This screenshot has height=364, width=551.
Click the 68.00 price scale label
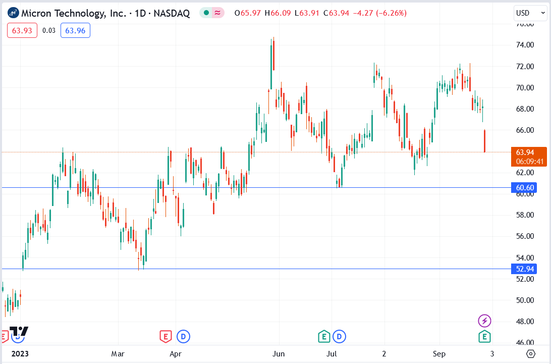tap(525, 109)
